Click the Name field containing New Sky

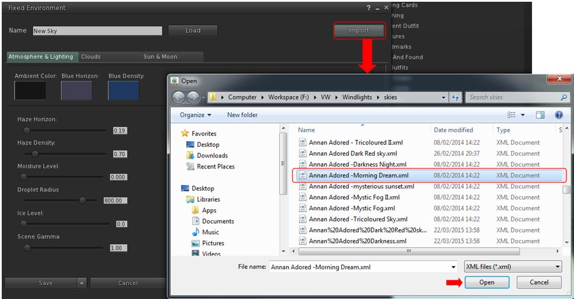97,31
